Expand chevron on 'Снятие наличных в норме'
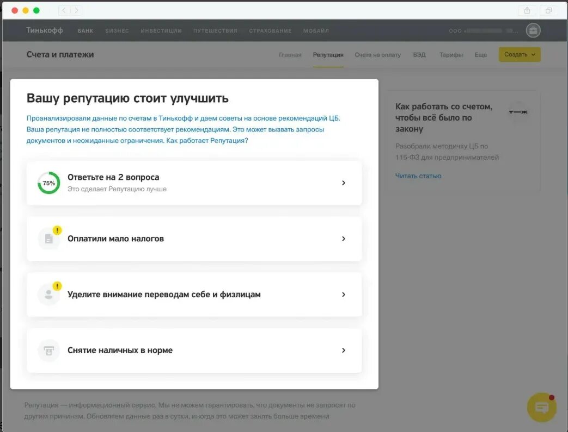This screenshot has width=568, height=432. coord(344,350)
